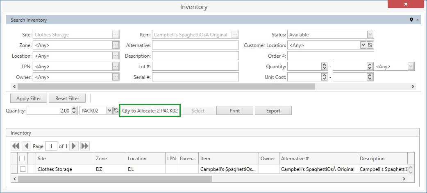This screenshot has height=193, width=427.
Task: Click the inventory grid scroll left arrow
Action: click(x=15, y=179)
